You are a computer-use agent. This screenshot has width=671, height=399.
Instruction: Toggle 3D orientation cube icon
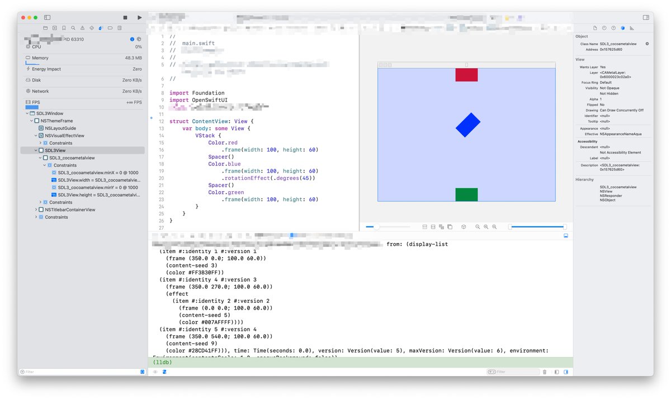(464, 227)
